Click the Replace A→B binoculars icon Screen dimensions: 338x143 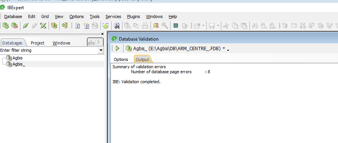[x=273, y=26]
